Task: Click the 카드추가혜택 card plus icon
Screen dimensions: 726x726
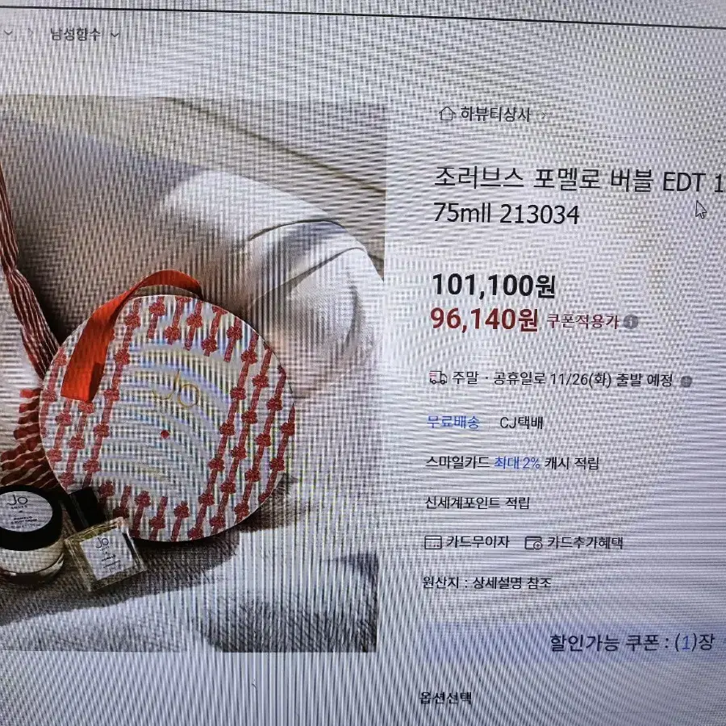Action: 533,542
